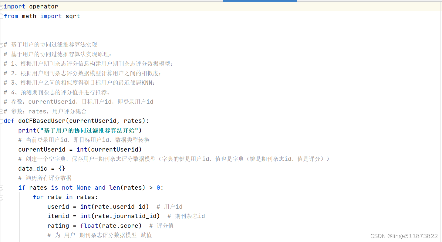Image resolution: width=442 pixels, height=242 pixels.
Task: Click the print("基于用户的协同过滤推荐算法开始") statement
Action: pos(80,130)
